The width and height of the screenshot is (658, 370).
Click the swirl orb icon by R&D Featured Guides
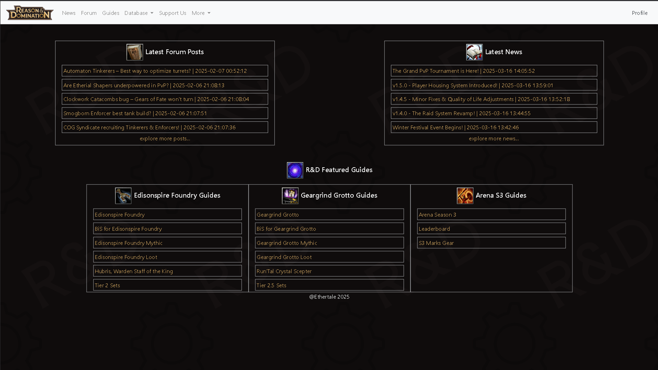pos(295,170)
